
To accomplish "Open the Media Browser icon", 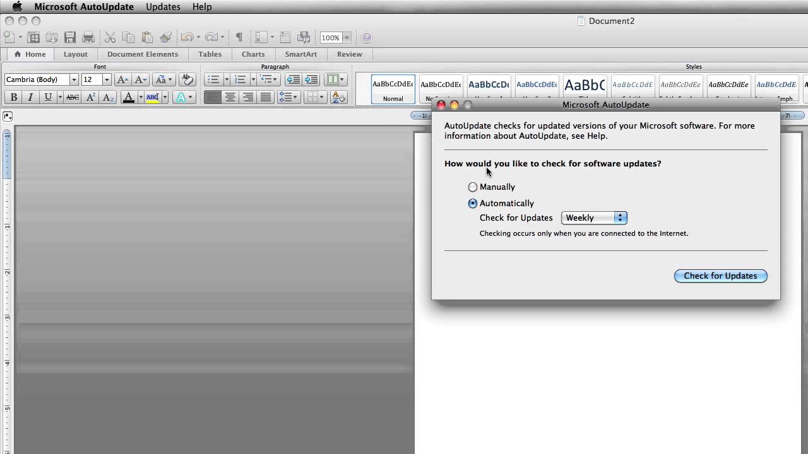I will [304, 37].
